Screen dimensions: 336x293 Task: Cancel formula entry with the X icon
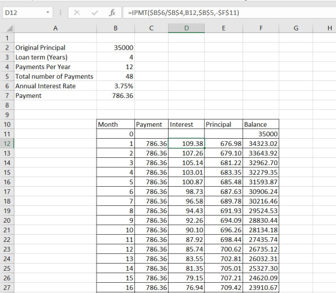(77, 13)
